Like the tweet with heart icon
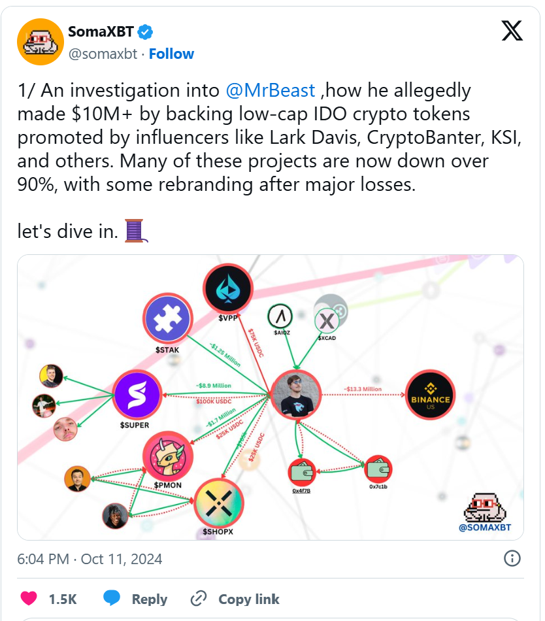Screen dimensions: 545x621 tap(29, 598)
